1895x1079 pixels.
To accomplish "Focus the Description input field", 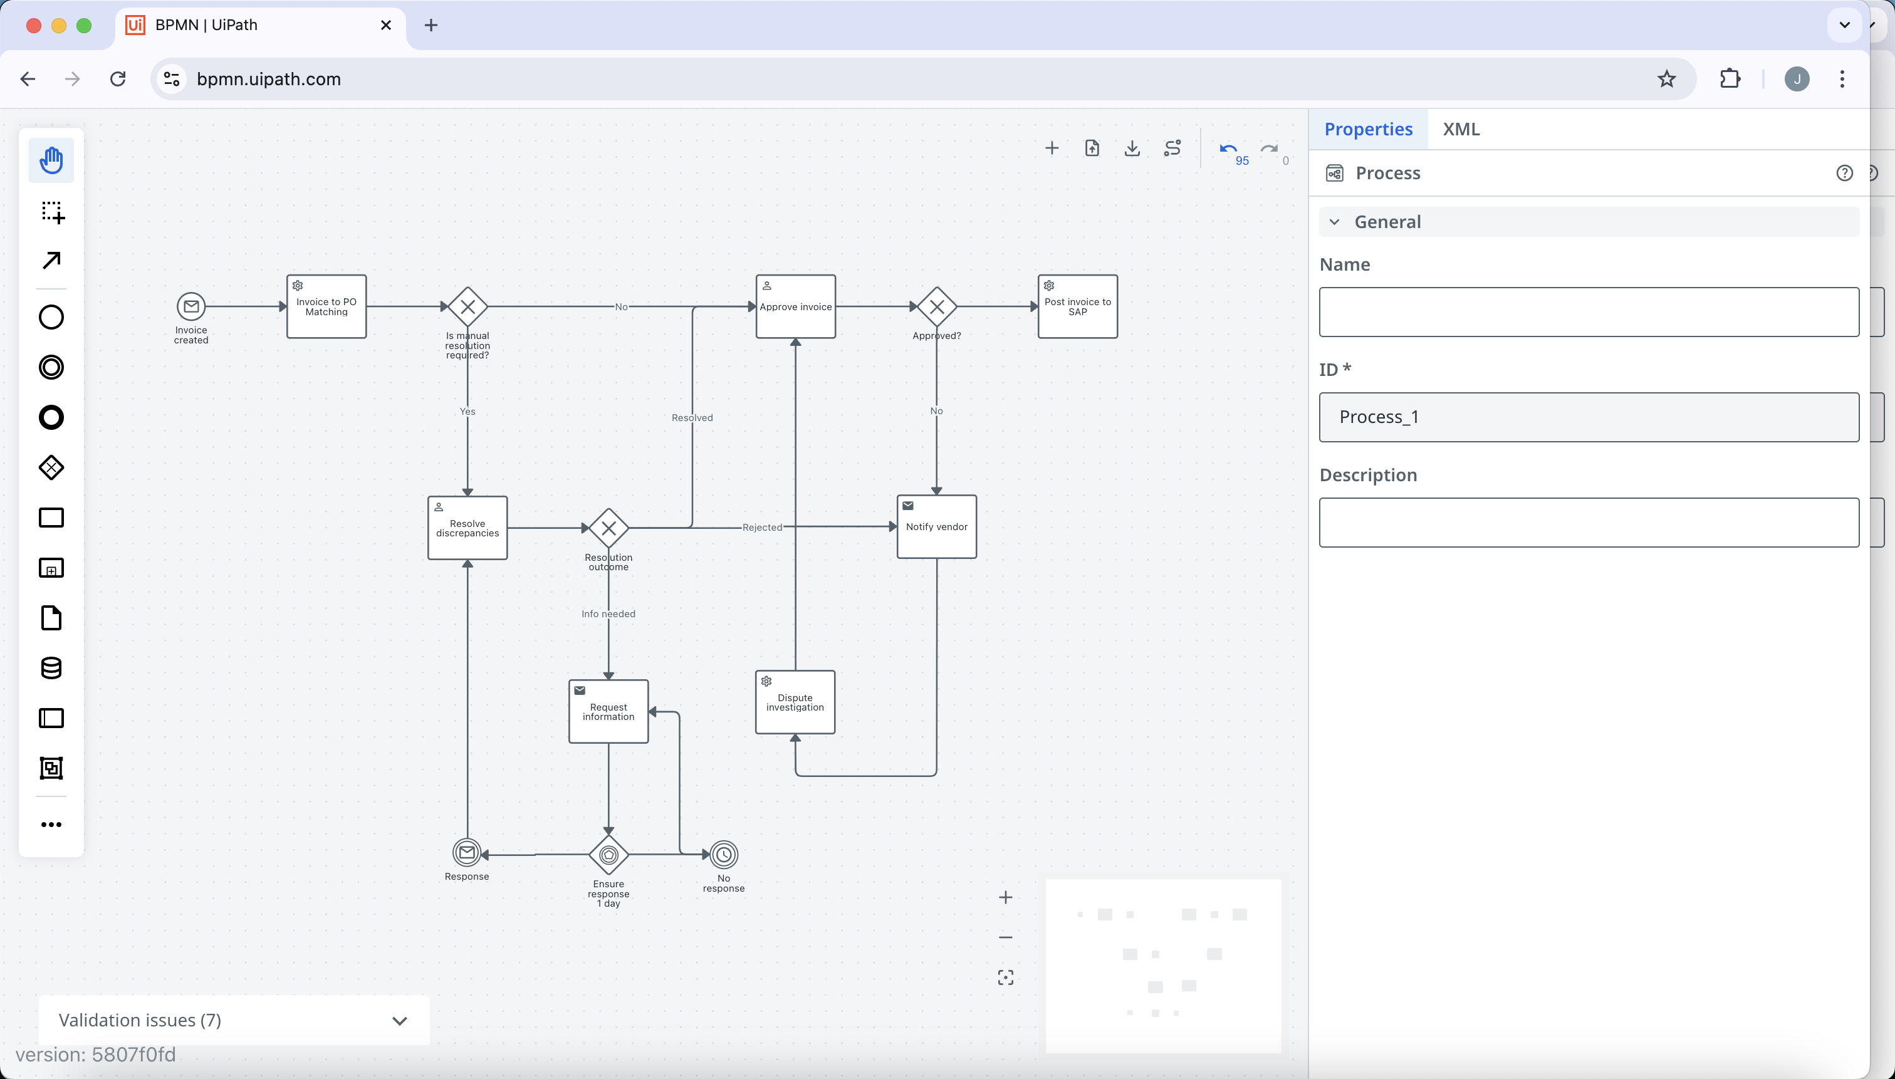I will 1589,523.
